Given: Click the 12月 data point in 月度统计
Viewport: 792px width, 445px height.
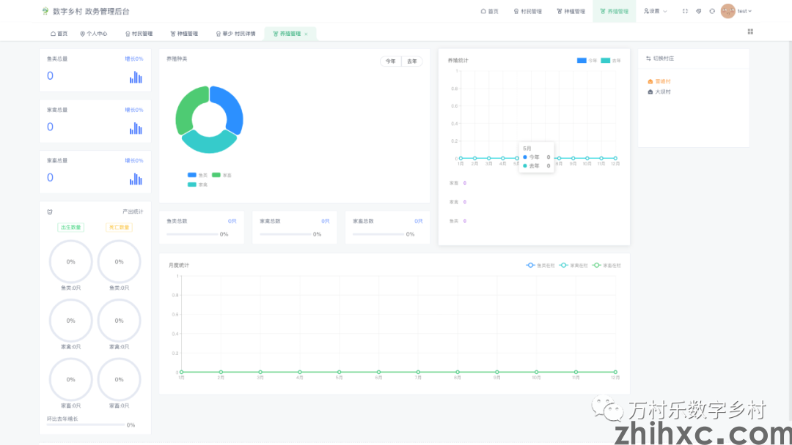Looking at the screenshot, I should pyautogui.click(x=615, y=372).
